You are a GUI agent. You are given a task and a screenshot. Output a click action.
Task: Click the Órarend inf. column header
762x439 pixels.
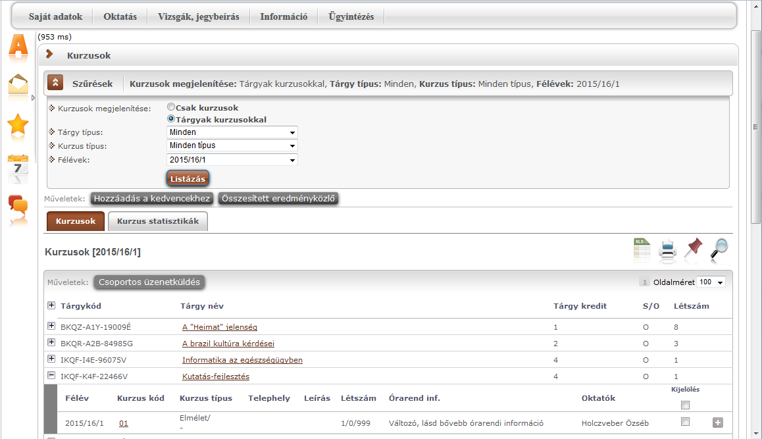coord(414,398)
